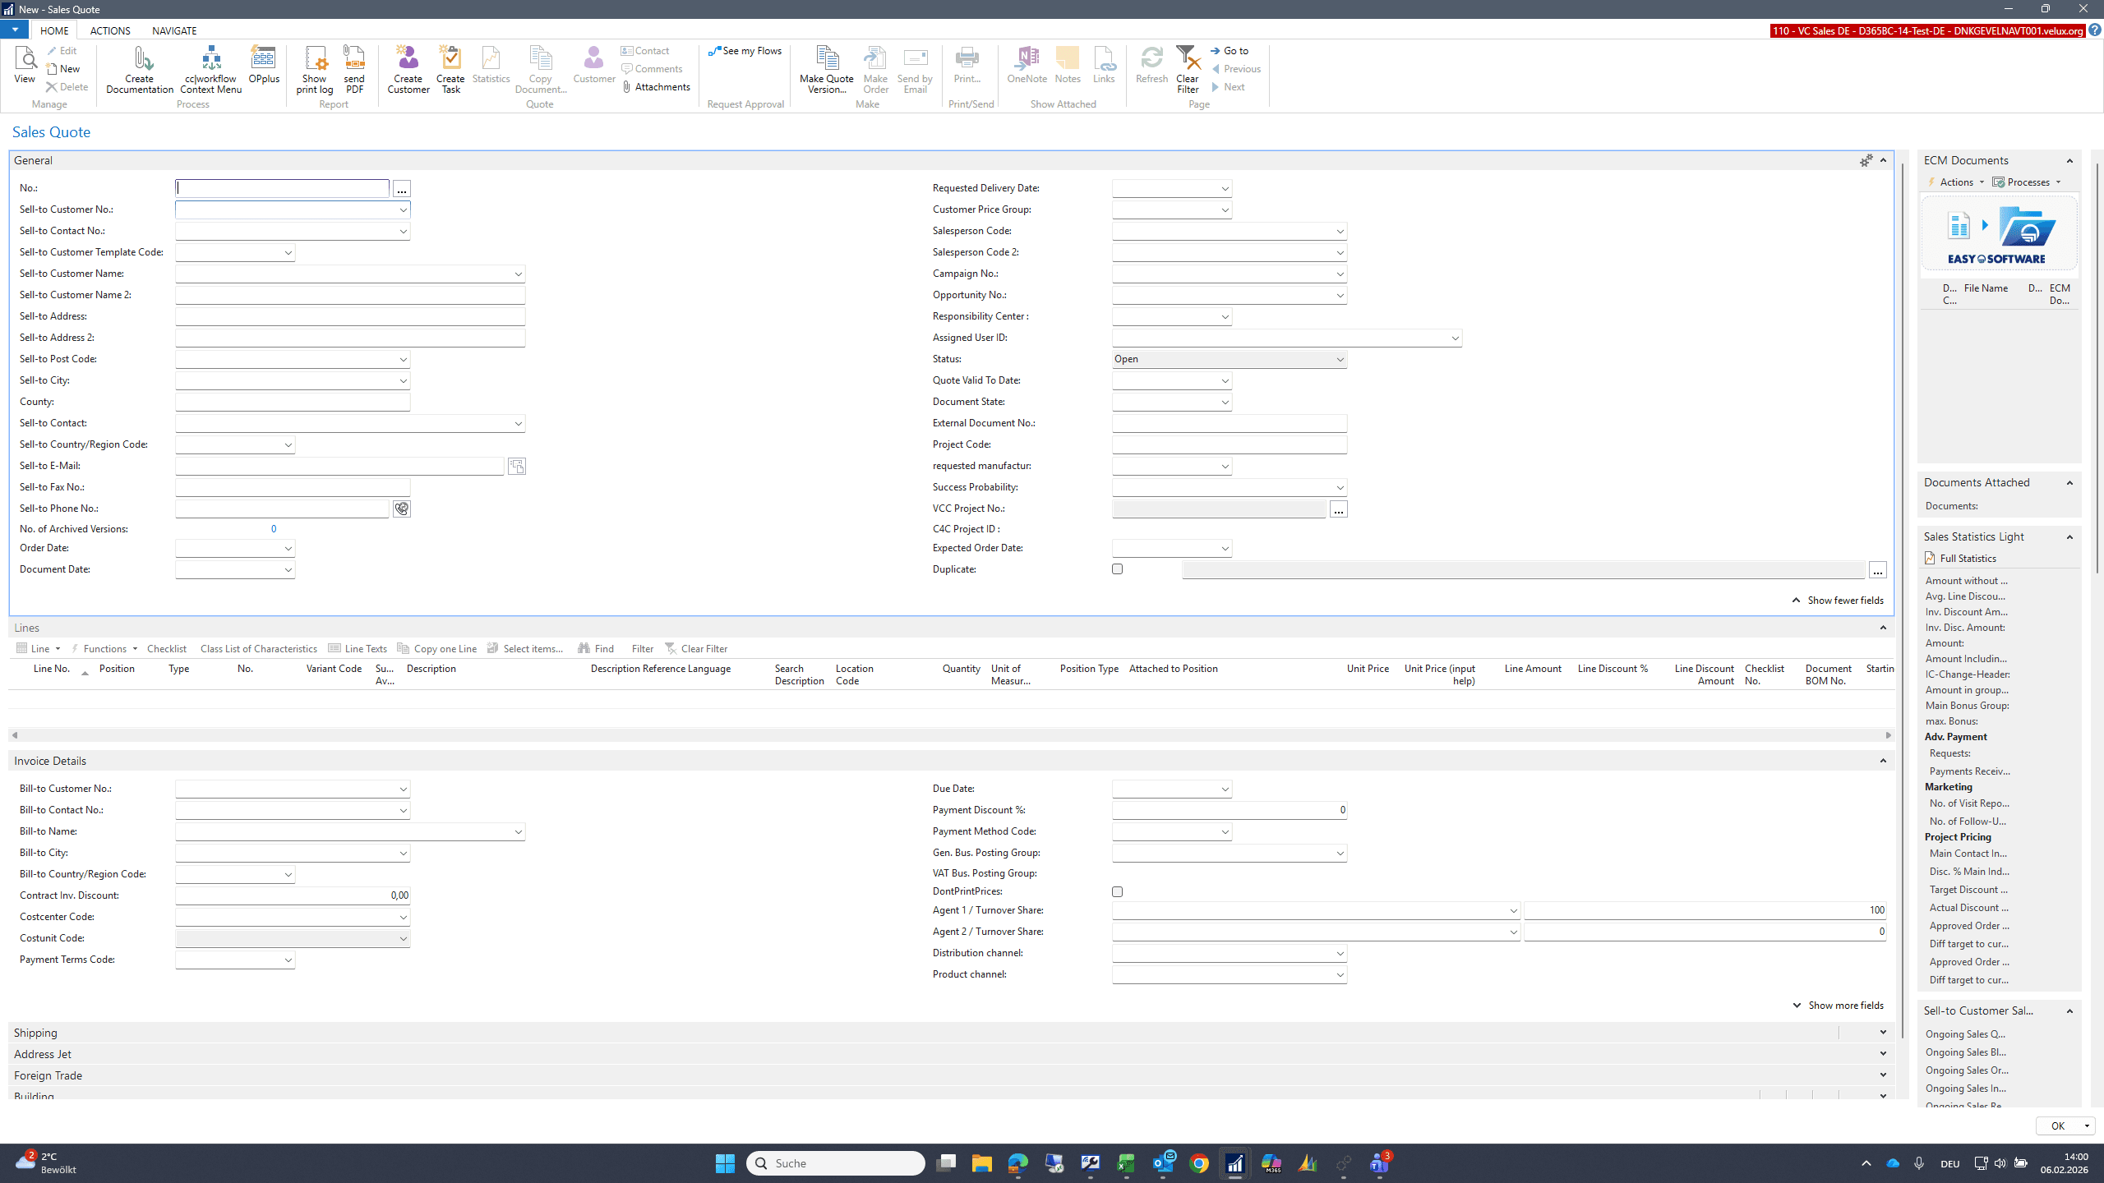Open the Document Date picker dropdown
This screenshot has height=1183, width=2104.
pos(288,569)
